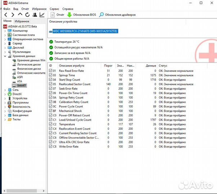The height and width of the screenshot is (194, 217).
Task: Click the Системная плата motherboard icon
Action: (10, 35)
